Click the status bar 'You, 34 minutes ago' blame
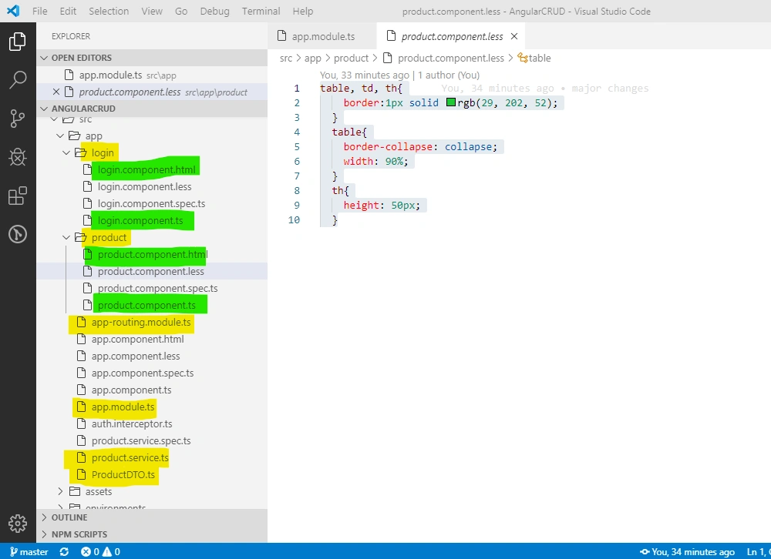This screenshot has width=771, height=559. (687, 551)
